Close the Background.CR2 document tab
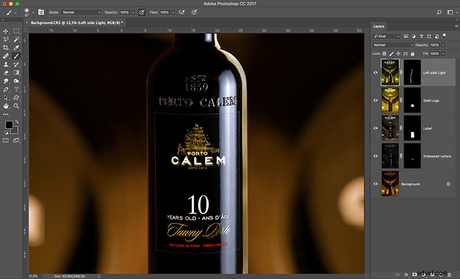Screen dimensions: 460x279 tap(27, 23)
